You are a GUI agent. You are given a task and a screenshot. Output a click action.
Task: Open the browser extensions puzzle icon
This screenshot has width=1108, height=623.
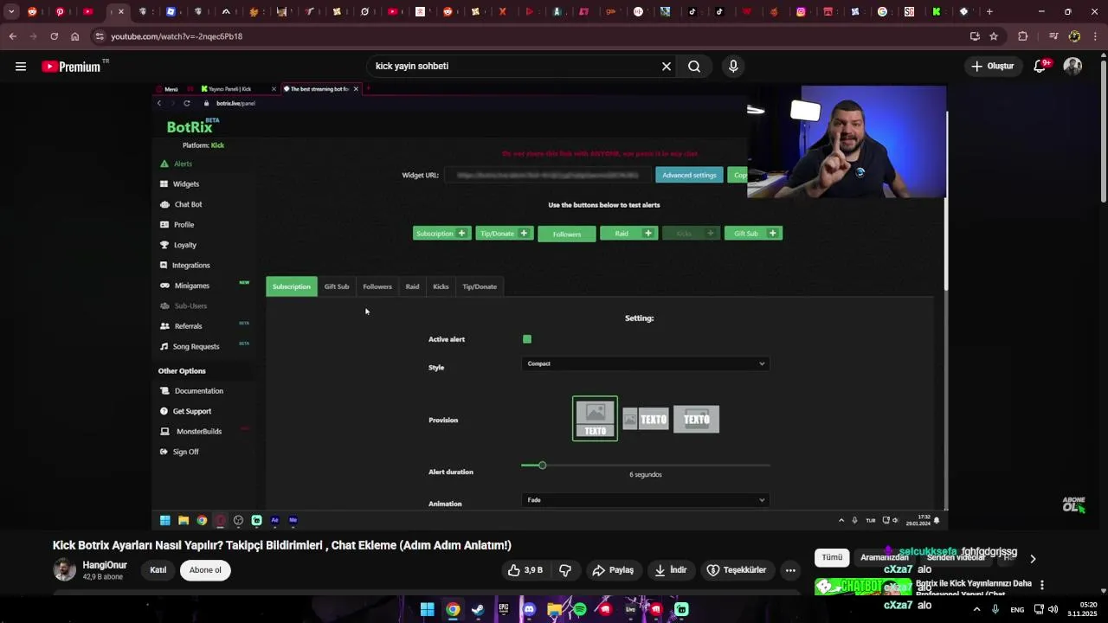coord(1023,36)
